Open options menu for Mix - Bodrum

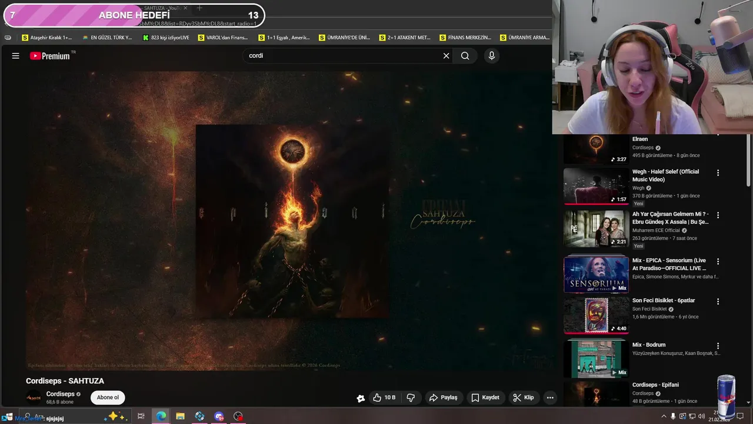(718, 346)
